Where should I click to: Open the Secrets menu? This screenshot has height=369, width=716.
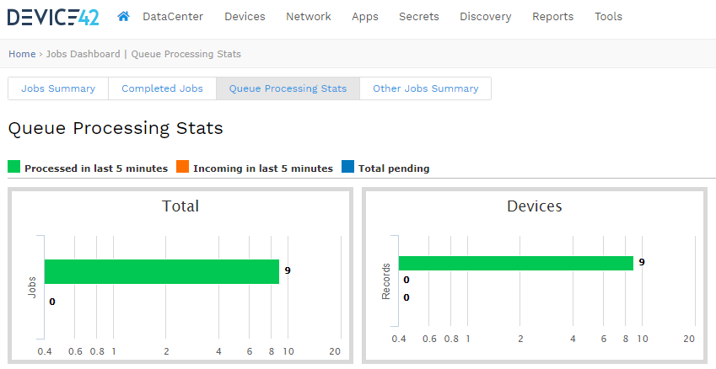[419, 16]
